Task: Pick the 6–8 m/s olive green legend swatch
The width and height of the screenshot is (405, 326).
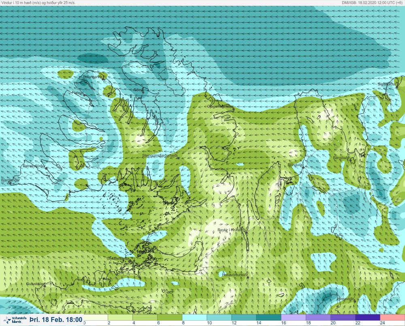Action: coord(170,317)
